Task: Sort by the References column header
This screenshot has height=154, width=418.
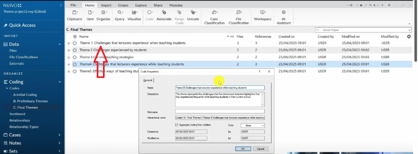Action: tap(263, 37)
